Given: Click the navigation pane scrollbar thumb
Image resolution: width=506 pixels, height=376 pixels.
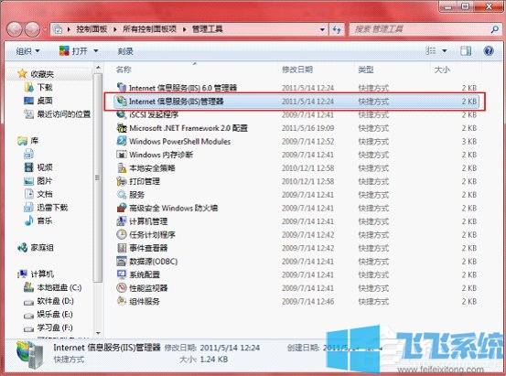Looking at the screenshot, I should tap(98, 177).
